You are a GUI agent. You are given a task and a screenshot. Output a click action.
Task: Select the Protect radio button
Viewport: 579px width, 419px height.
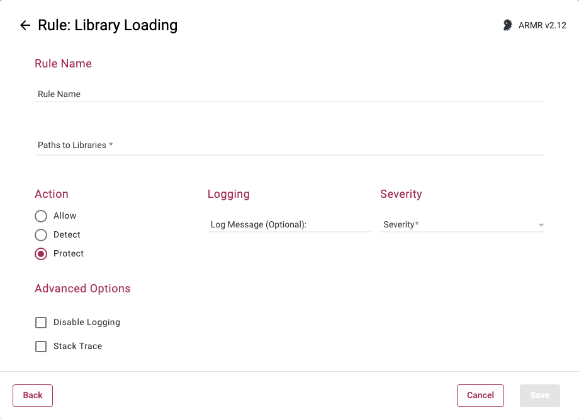pyautogui.click(x=41, y=254)
